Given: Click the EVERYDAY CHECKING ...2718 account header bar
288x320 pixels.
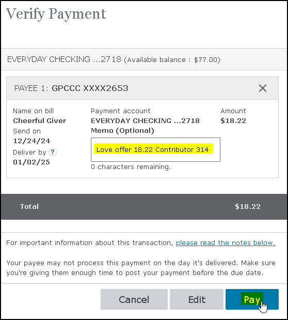Looking at the screenshot, I should coord(144,59).
